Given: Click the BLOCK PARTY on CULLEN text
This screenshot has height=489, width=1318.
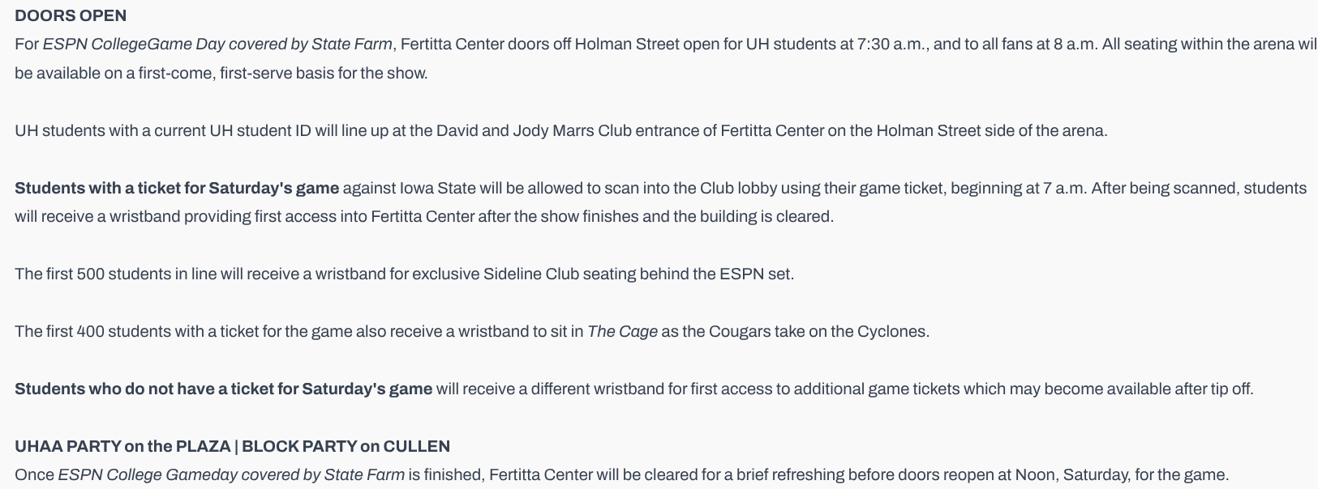Looking at the screenshot, I should pos(346,447).
